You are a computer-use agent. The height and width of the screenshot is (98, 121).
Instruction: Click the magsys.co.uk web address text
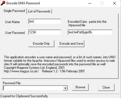pyautogui.click(x=21, y=71)
